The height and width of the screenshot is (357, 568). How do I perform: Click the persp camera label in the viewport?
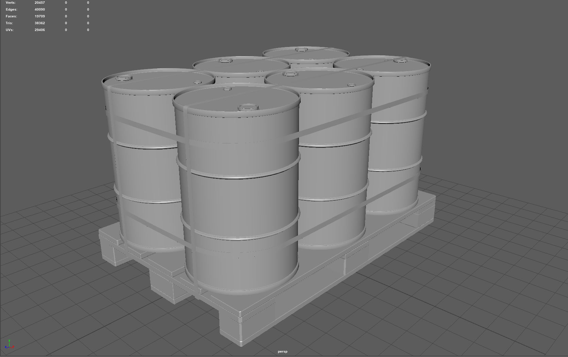pyautogui.click(x=283, y=352)
